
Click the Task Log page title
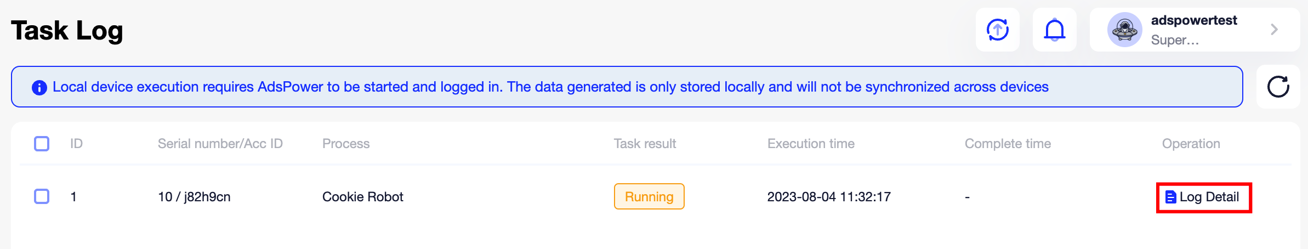pos(67,31)
